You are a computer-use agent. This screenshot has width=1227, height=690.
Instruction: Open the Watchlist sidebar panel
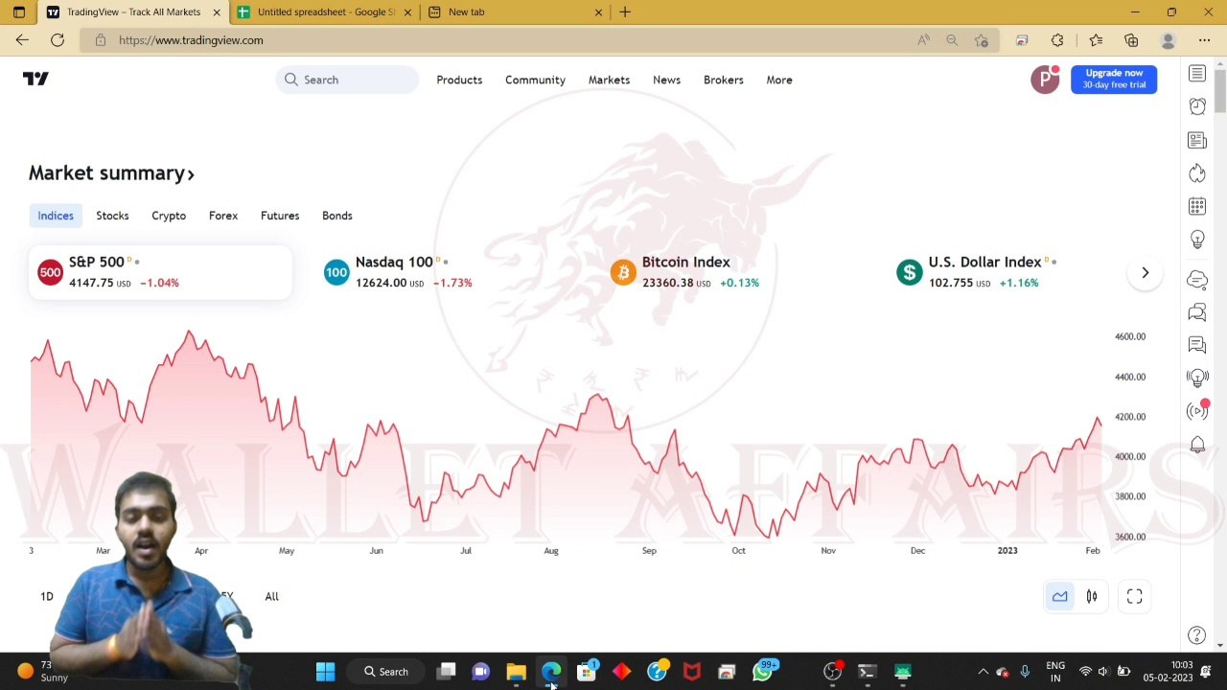pos(1197,74)
